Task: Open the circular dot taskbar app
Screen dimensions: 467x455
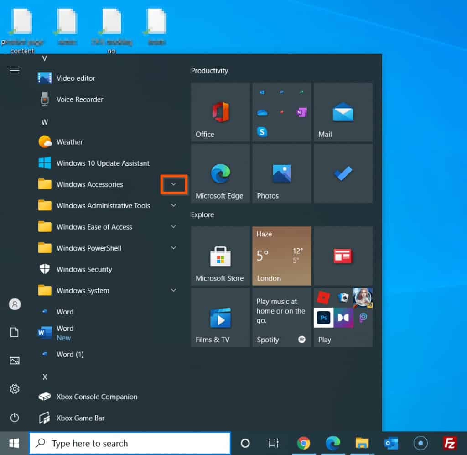Action: 420,443
